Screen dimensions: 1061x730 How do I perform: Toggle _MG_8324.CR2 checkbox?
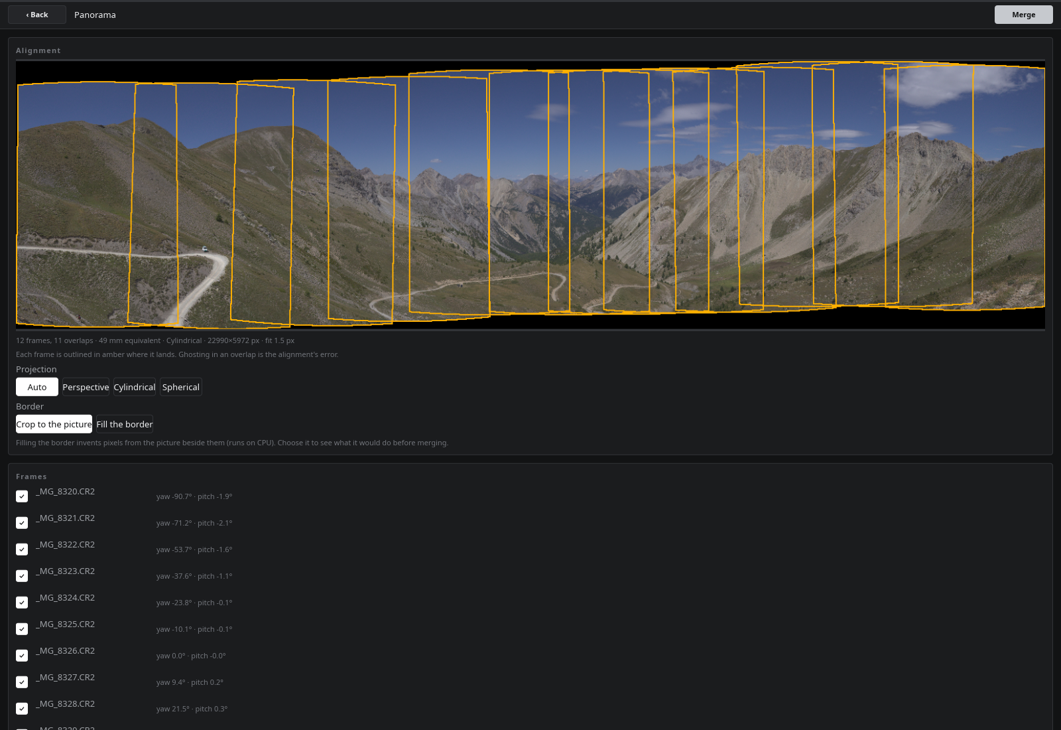(22, 603)
